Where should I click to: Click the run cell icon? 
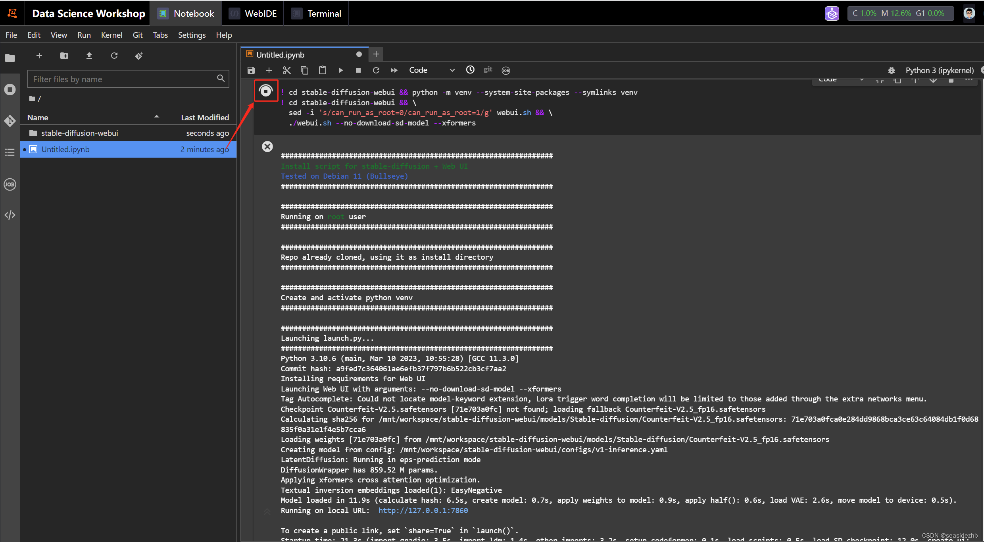click(x=341, y=70)
